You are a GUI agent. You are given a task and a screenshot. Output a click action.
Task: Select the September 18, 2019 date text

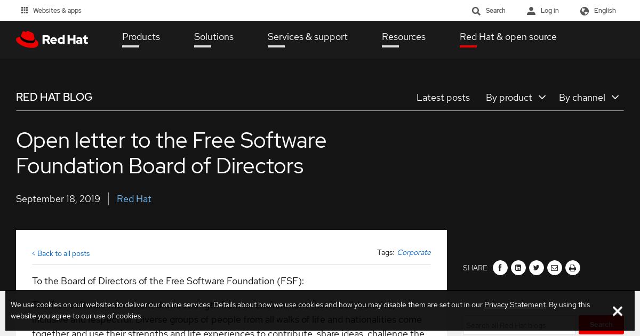point(58,199)
